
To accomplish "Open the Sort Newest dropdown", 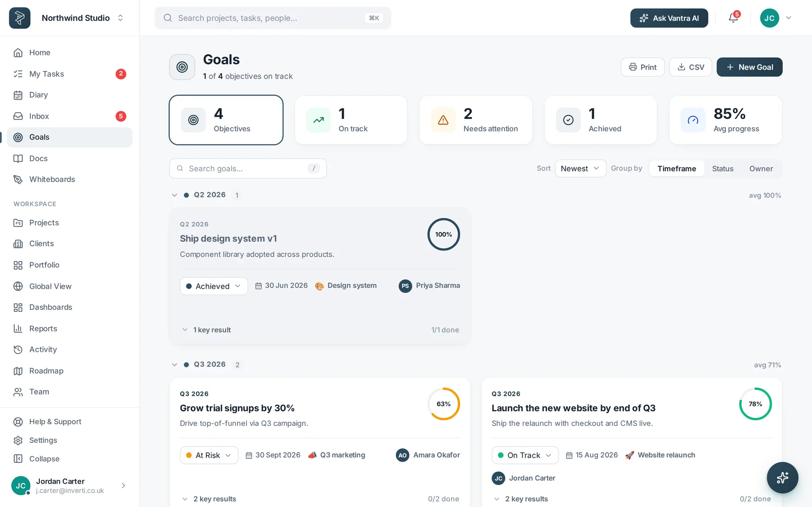I will 580,169.
